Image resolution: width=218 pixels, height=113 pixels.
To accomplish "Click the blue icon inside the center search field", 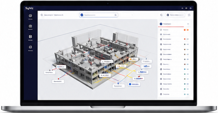I will coord(82,15).
